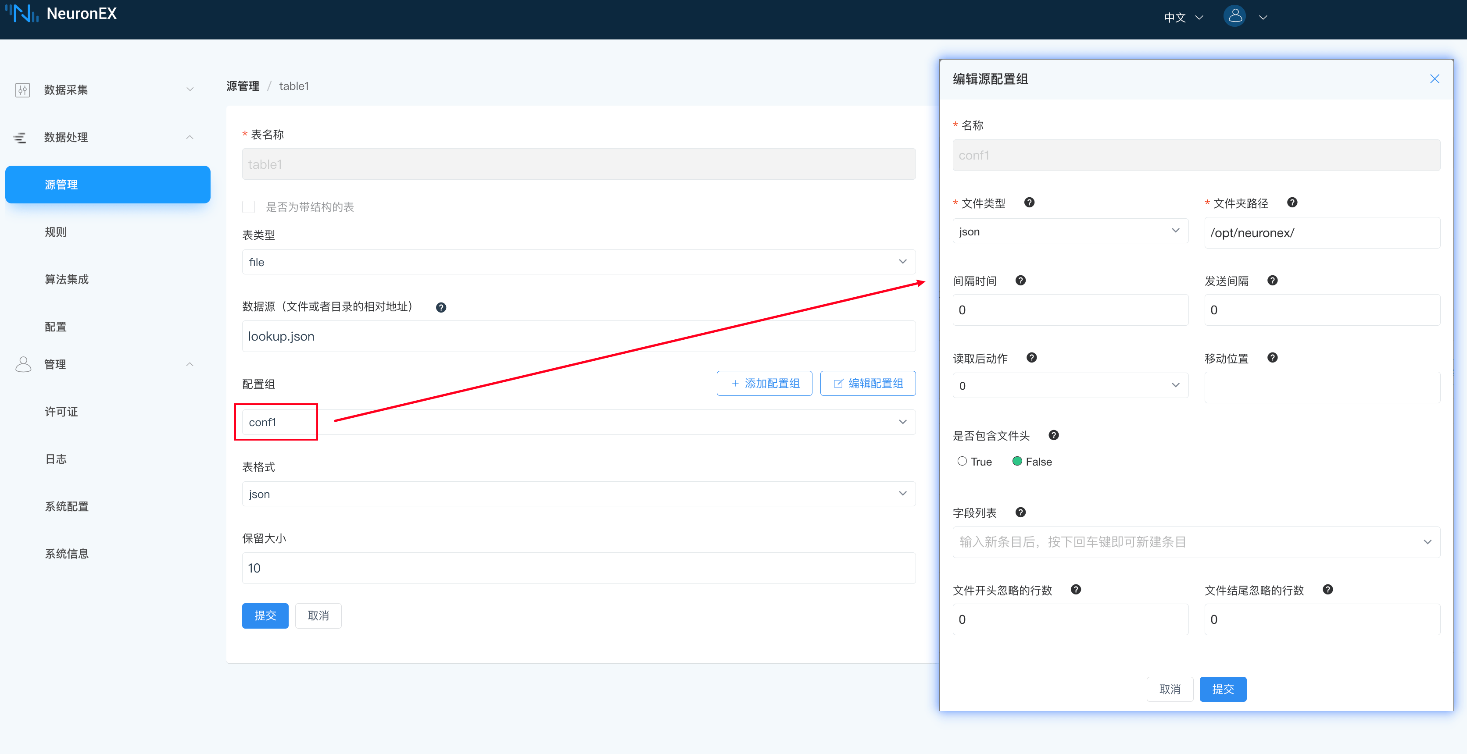
Task: Select False for 是否包含文件头
Action: pos(1017,462)
